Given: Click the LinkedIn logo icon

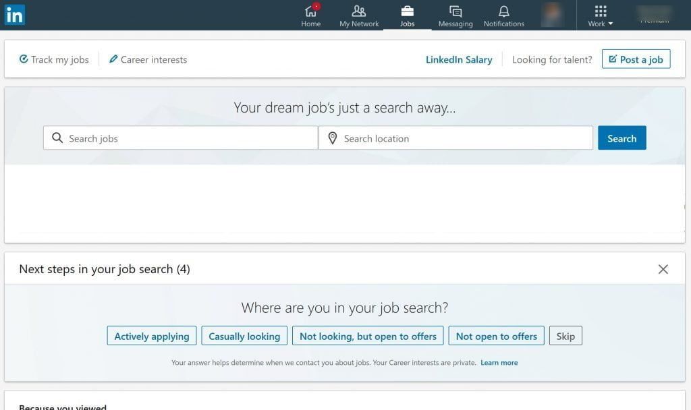Looking at the screenshot, I should pos(14,14).
